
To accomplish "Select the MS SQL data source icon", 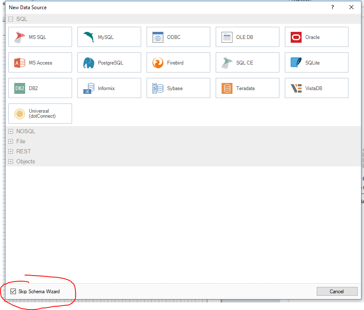I will pos(20,37).
